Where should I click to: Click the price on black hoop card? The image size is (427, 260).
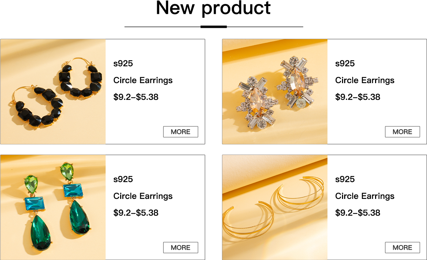(136, 97)
